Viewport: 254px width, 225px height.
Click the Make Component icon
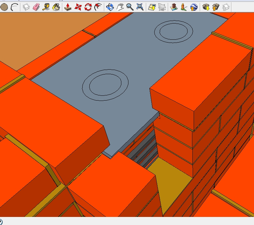26,7
